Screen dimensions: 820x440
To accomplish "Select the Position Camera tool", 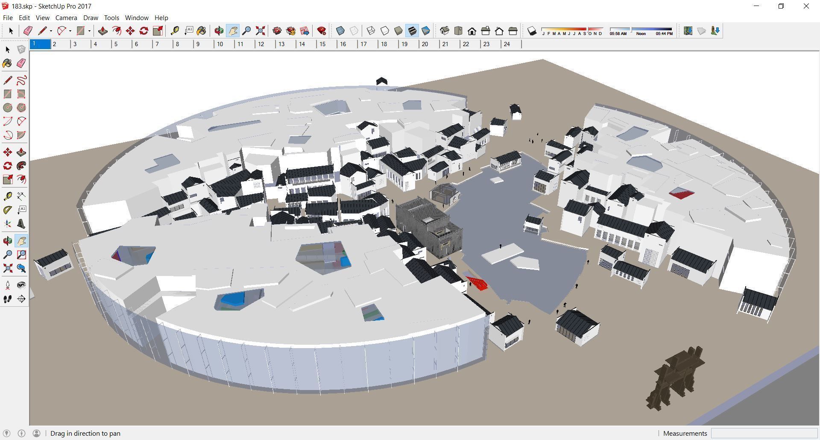I will tap(8, 285).
